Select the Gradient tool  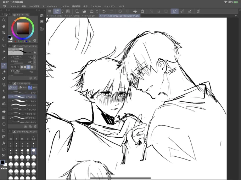tap(4, 118)
